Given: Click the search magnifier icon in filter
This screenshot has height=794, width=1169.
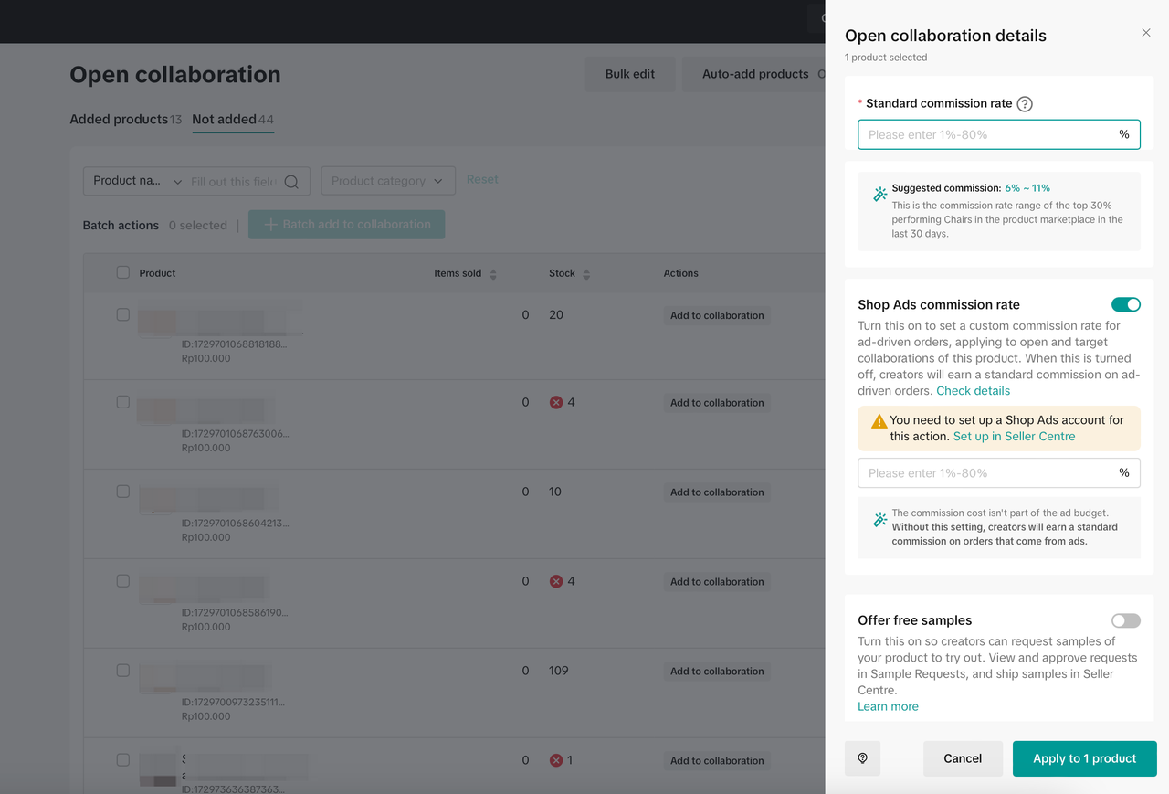Looking at the screenshot, I should (291, 182).
